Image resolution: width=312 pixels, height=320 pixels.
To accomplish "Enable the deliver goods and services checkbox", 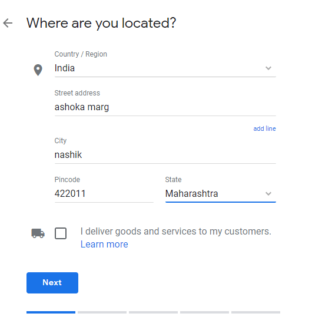I will click(x=61, y=233).
